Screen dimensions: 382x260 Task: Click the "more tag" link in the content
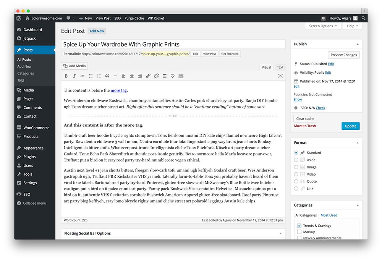119,90
